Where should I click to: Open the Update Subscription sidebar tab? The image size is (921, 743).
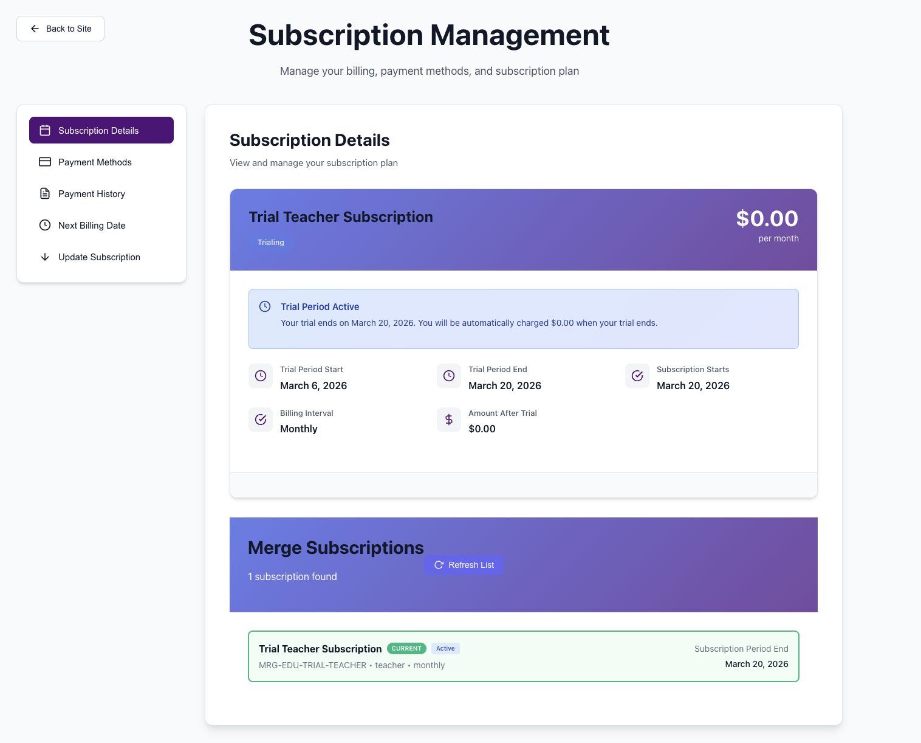click(101, 257)
